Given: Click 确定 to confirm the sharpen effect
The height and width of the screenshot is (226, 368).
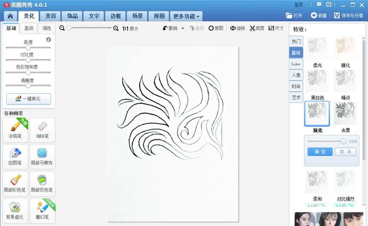Looking at the screenshot, I should 319,152.
